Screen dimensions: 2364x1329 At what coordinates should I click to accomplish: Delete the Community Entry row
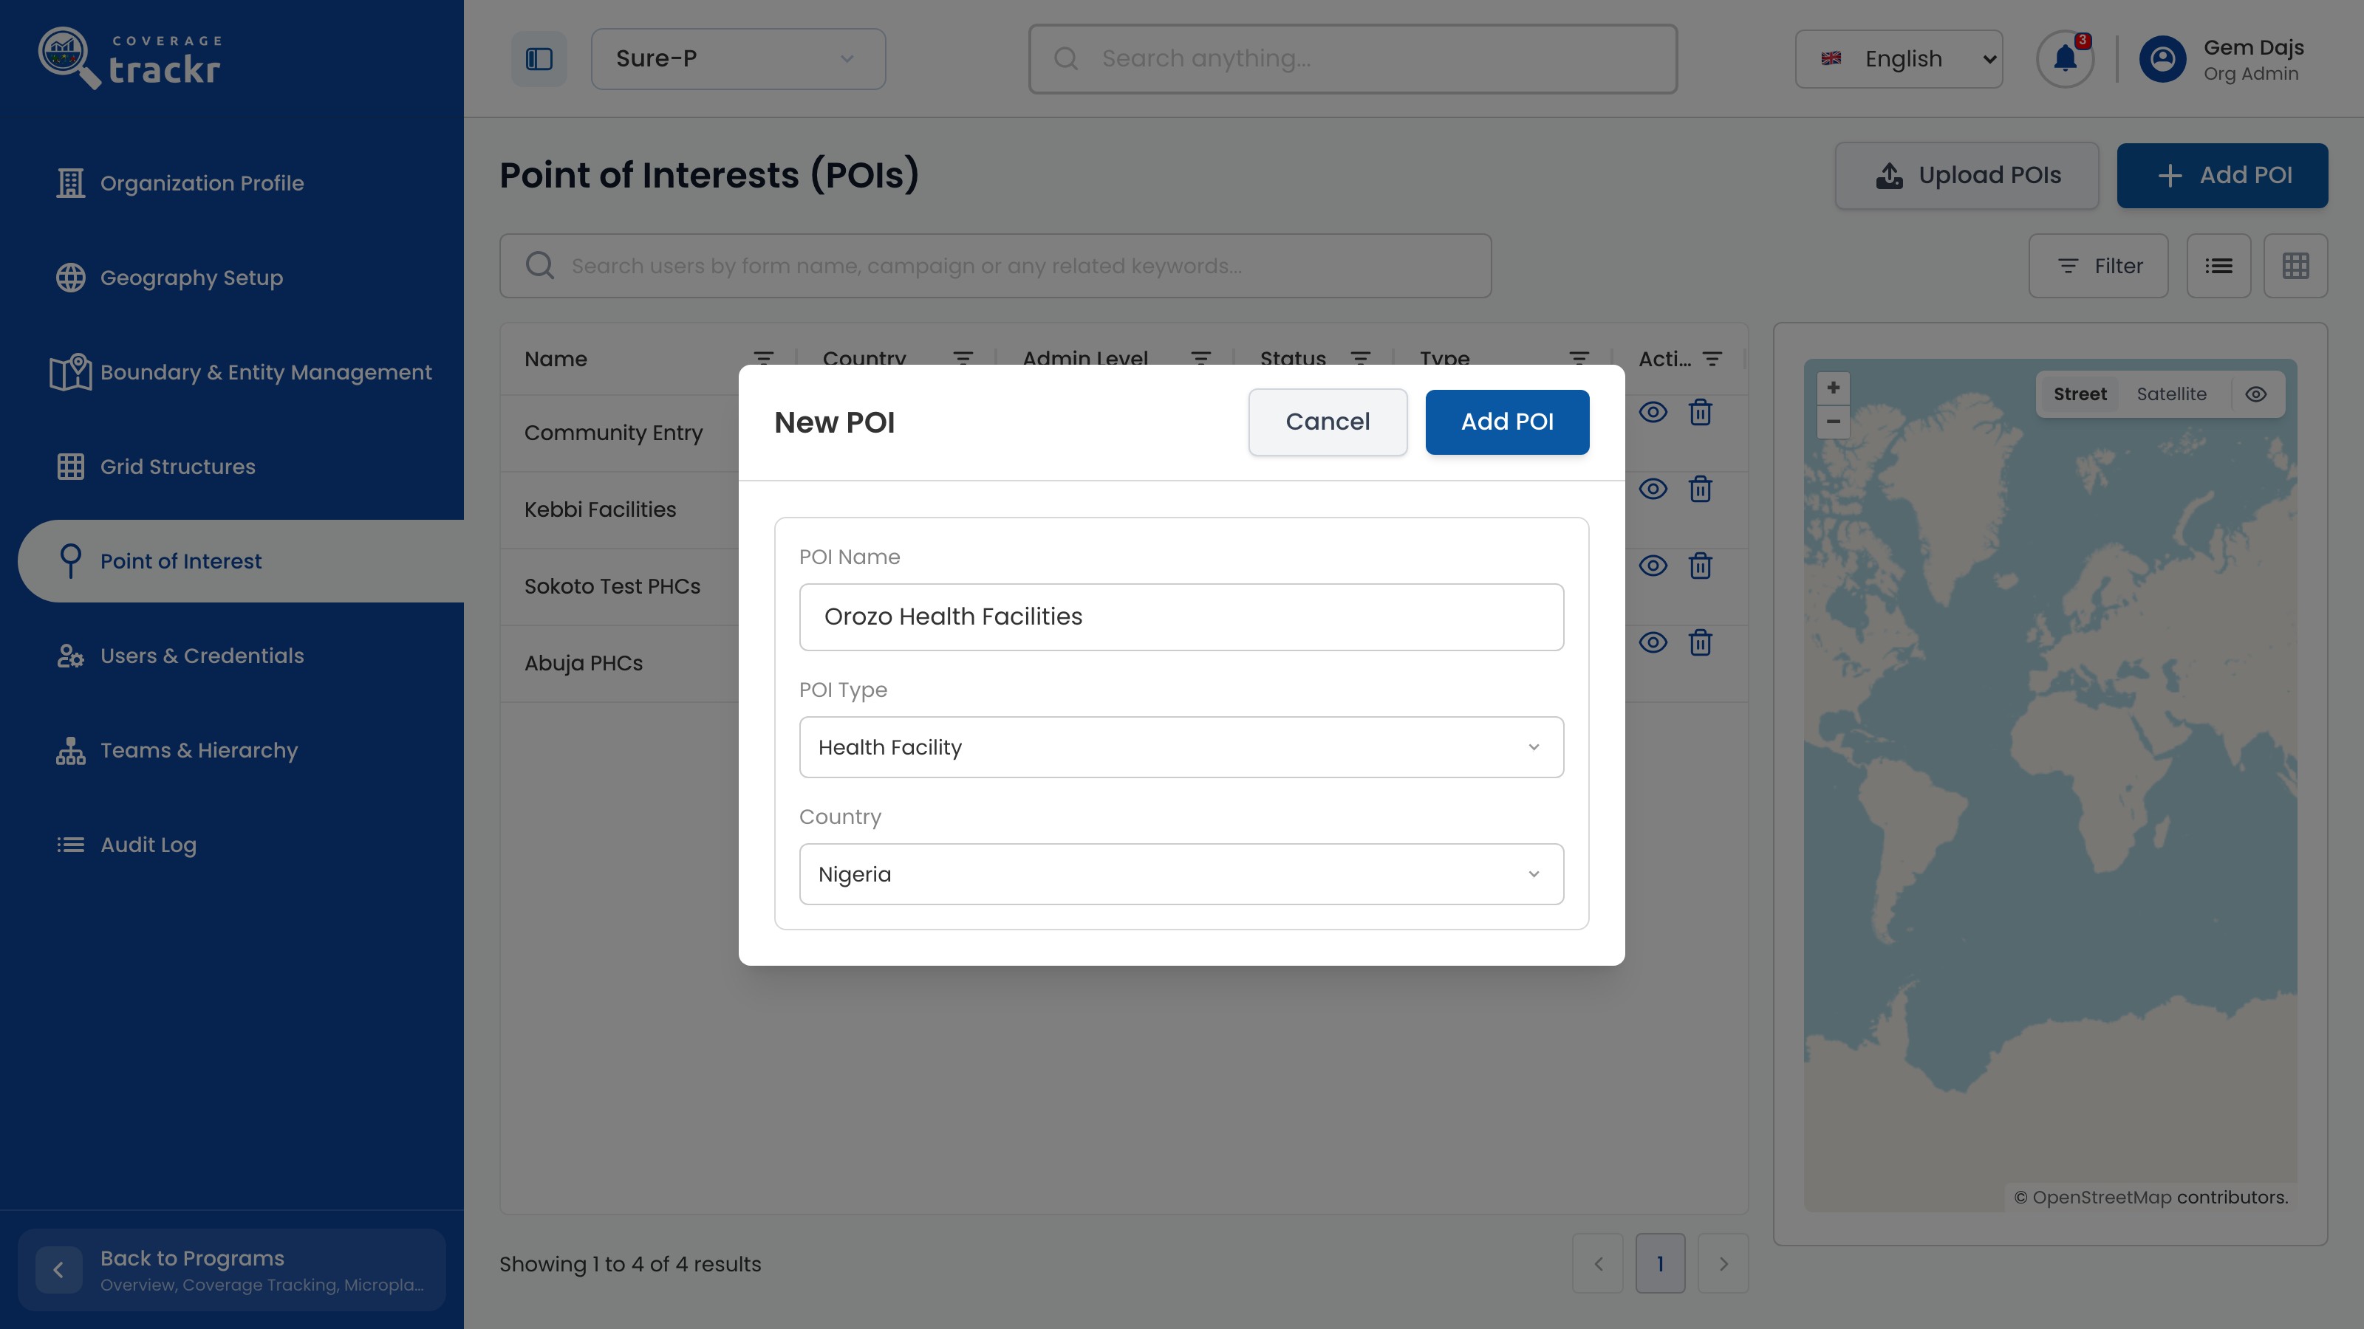click(x=1701, y=413)
